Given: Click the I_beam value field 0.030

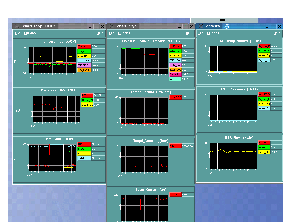Looking at the screenshot, I should pos(188,195).
